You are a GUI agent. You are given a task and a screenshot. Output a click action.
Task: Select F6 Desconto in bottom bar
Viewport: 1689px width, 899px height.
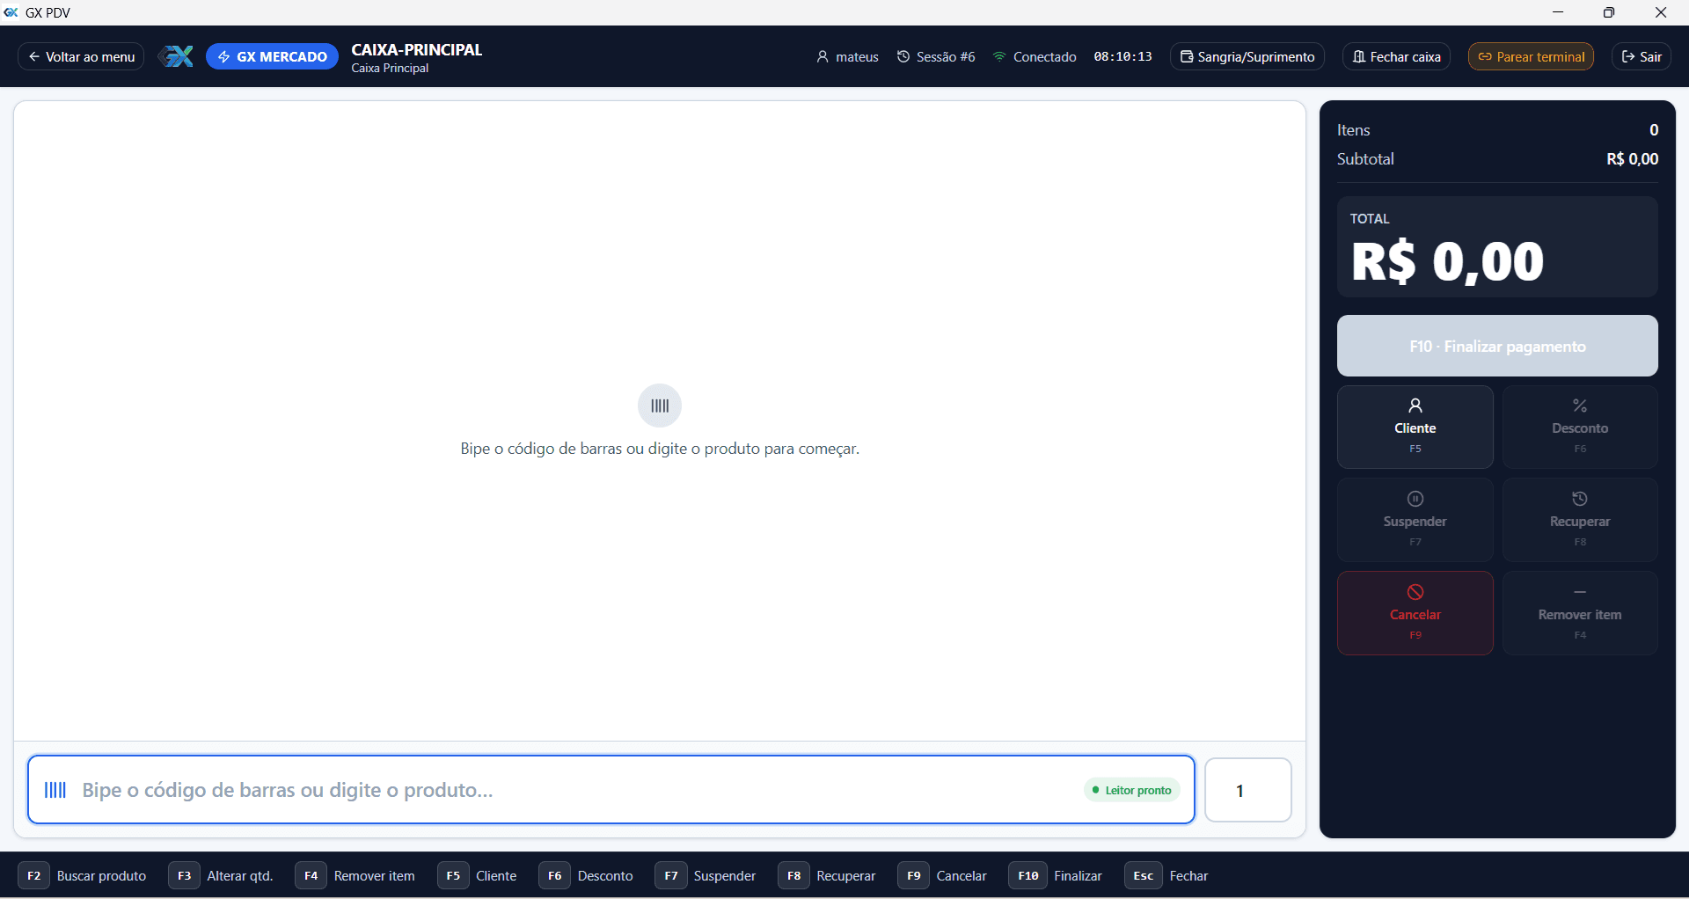pos(586,876)
